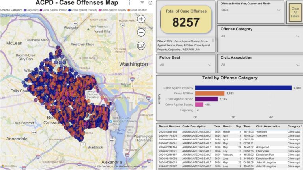Click the Total of Case Offenses card
The width and height of the screenshot is (303, 170).
(186, 19)
